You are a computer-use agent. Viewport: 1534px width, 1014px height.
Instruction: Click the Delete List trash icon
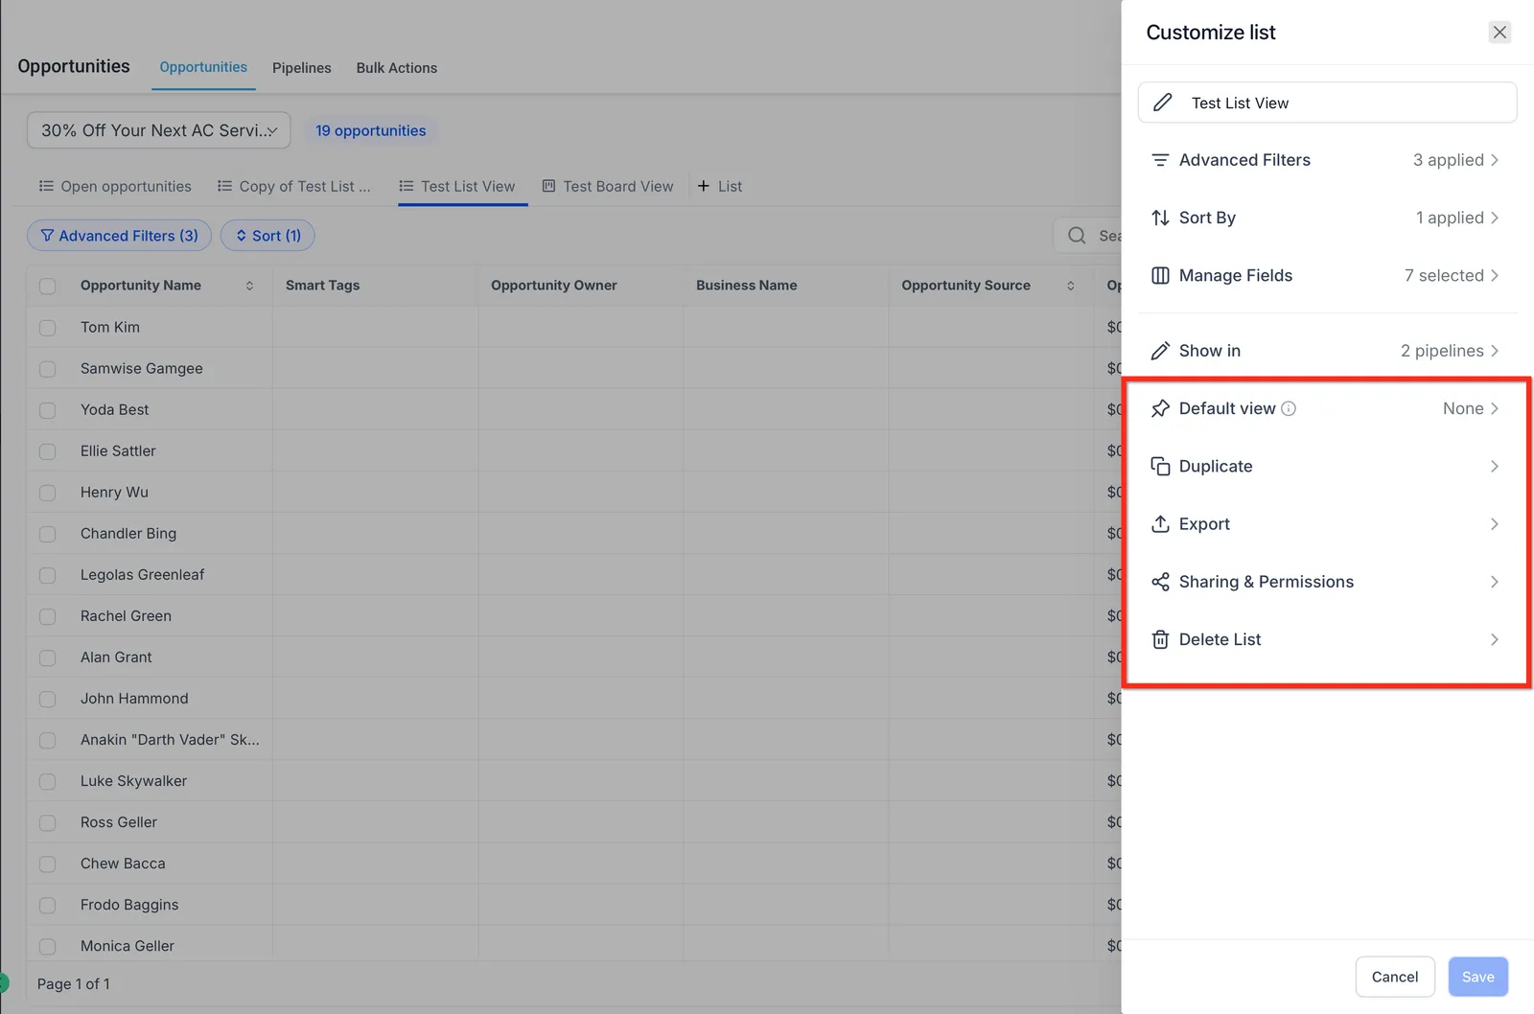coord(1160,639)
